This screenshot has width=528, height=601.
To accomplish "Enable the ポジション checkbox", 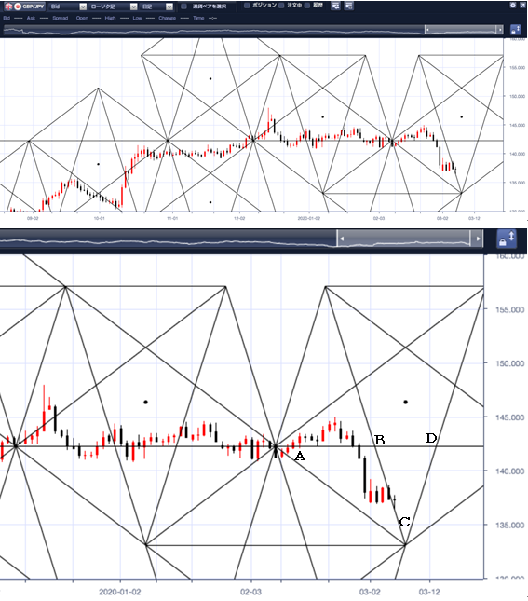I will tap(247, 6).
